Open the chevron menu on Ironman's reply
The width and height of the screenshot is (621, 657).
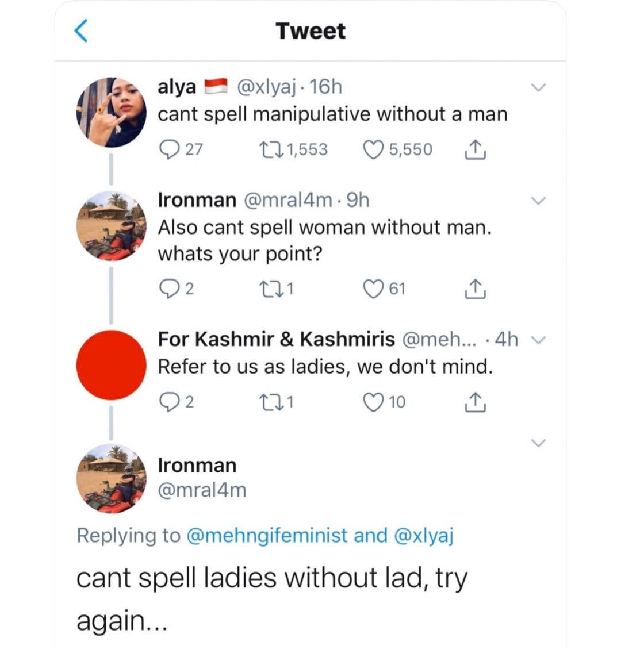539,200
